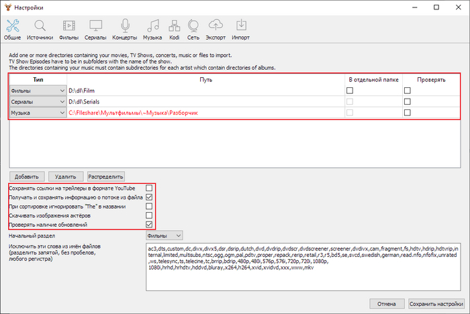Switch to Фильмы film strip icon
Image resolution: width=470 pixels, height=314 pixels.
[68, 28]
